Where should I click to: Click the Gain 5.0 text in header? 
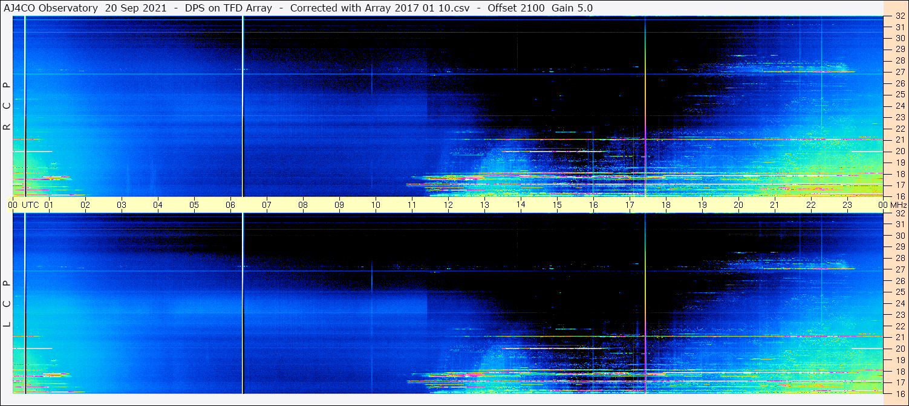(572, 8)
